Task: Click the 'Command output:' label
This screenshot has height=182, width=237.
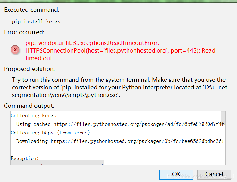Action: (x=29, y=106)
